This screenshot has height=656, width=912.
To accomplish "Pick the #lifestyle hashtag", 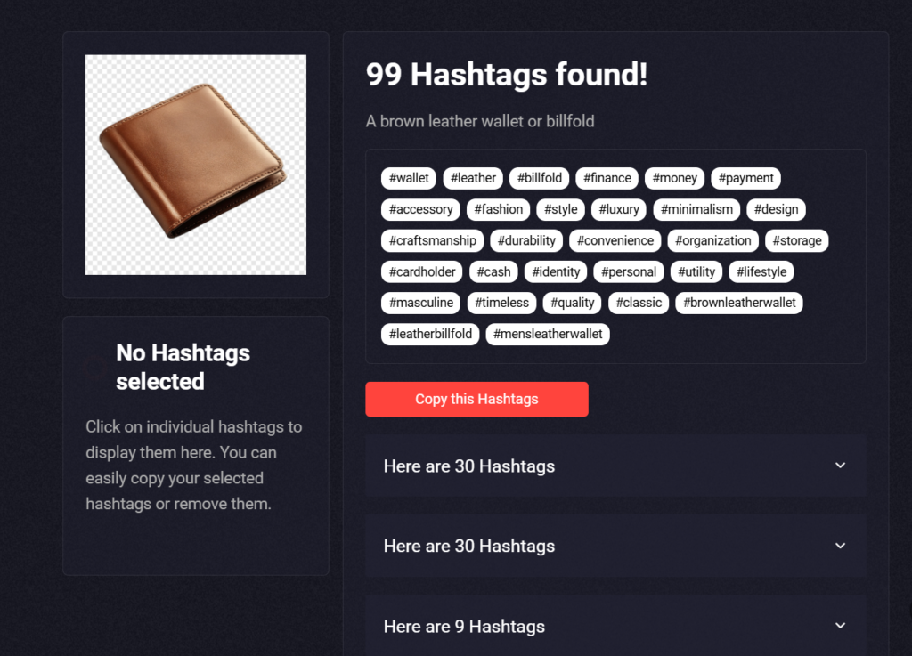I will (761, 272).
